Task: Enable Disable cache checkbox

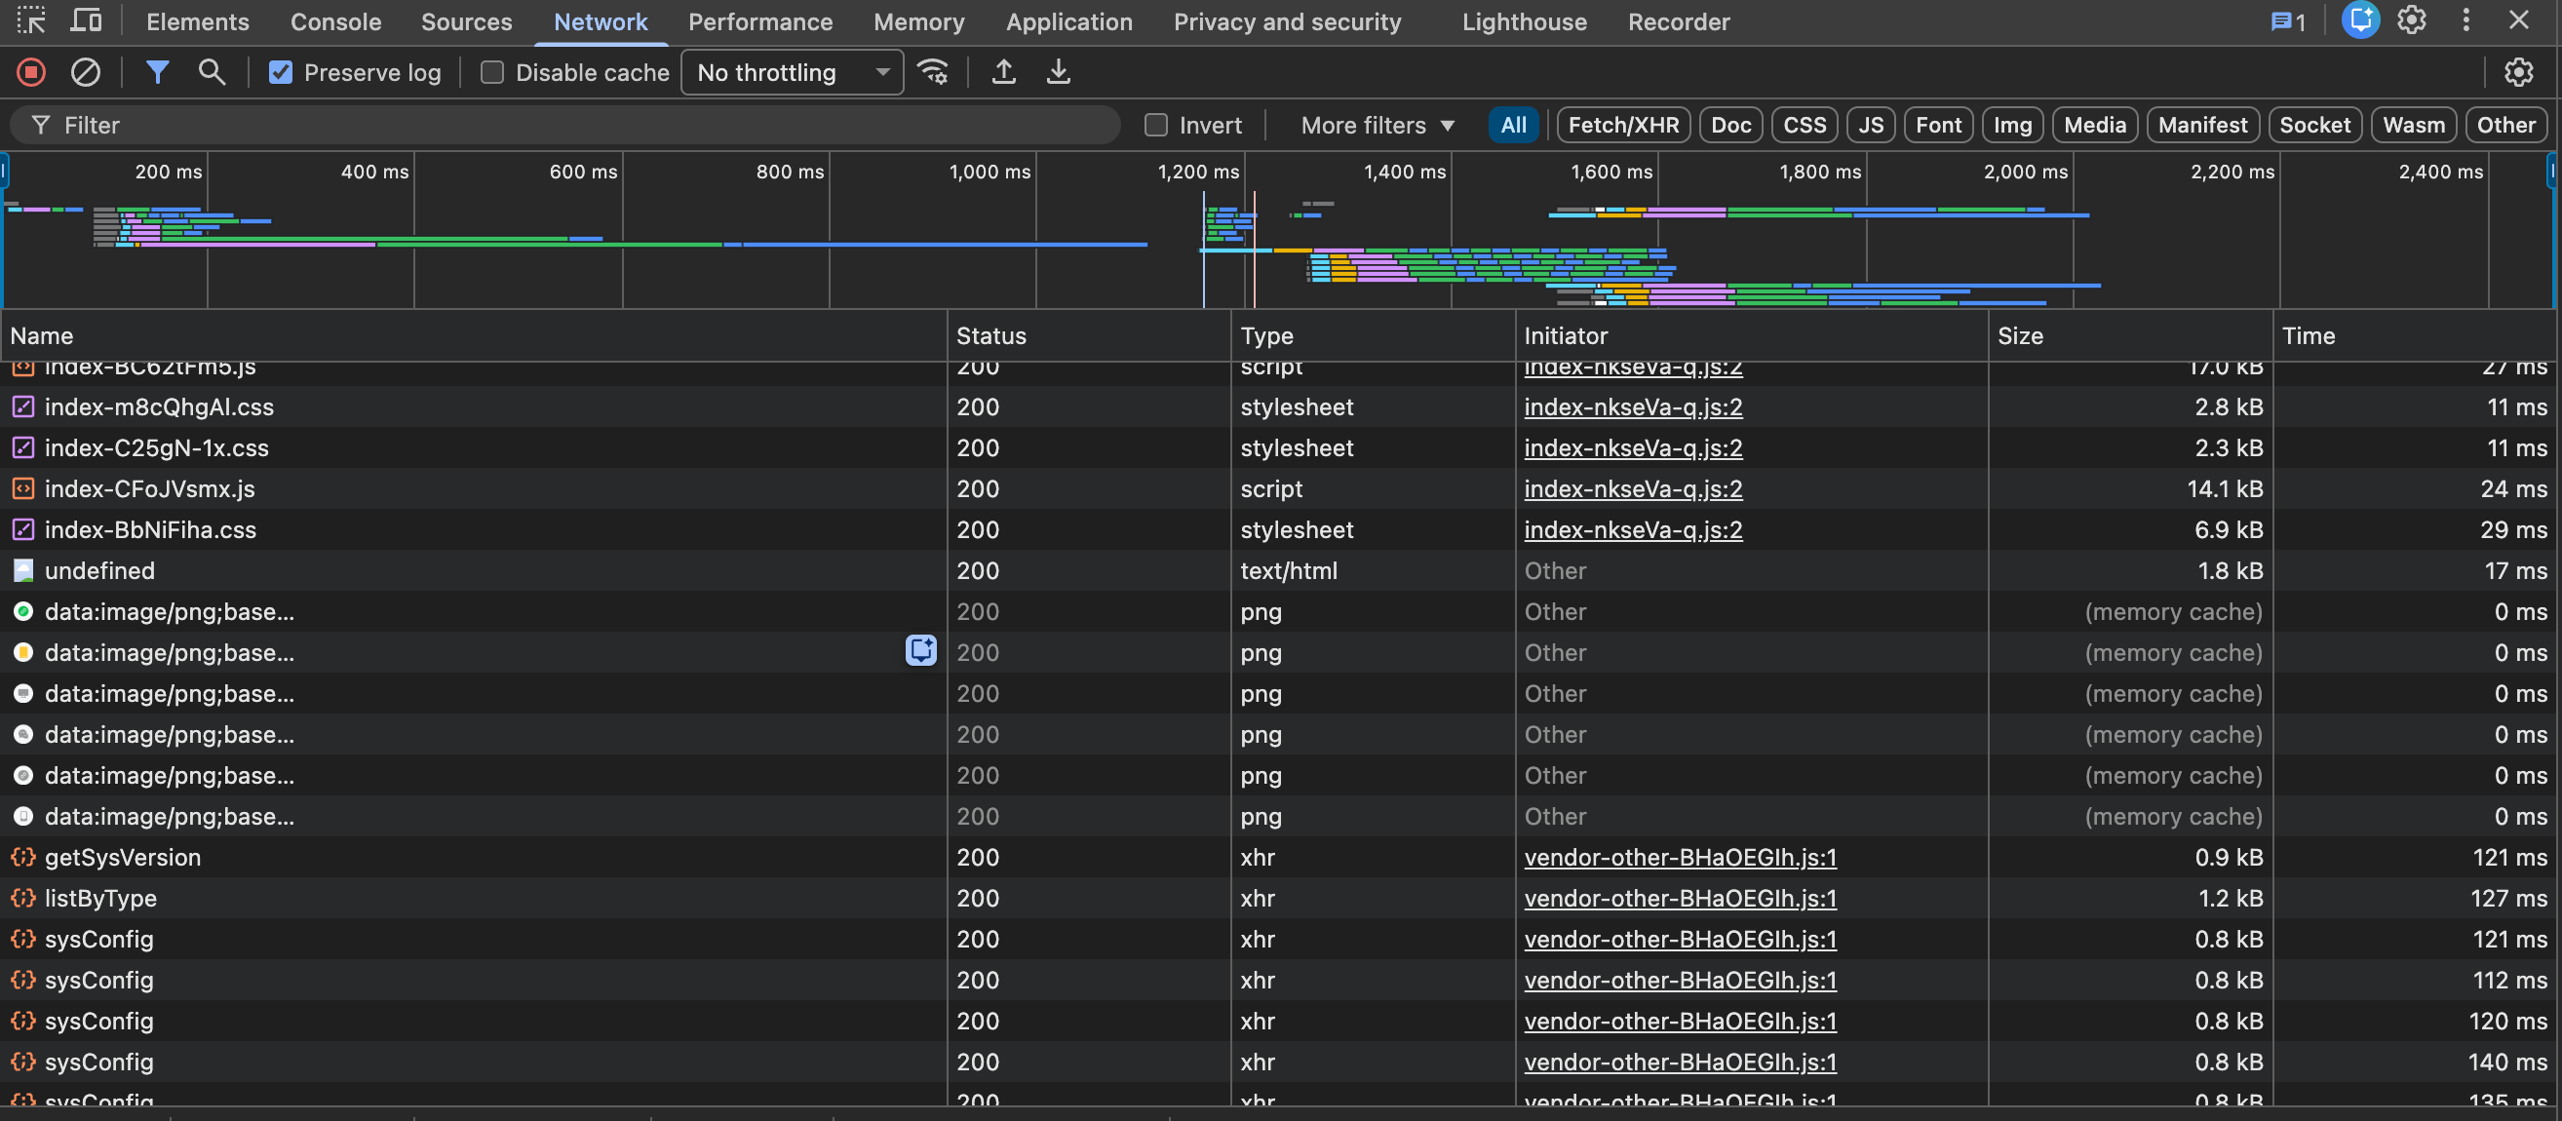Action: [492, 72]
